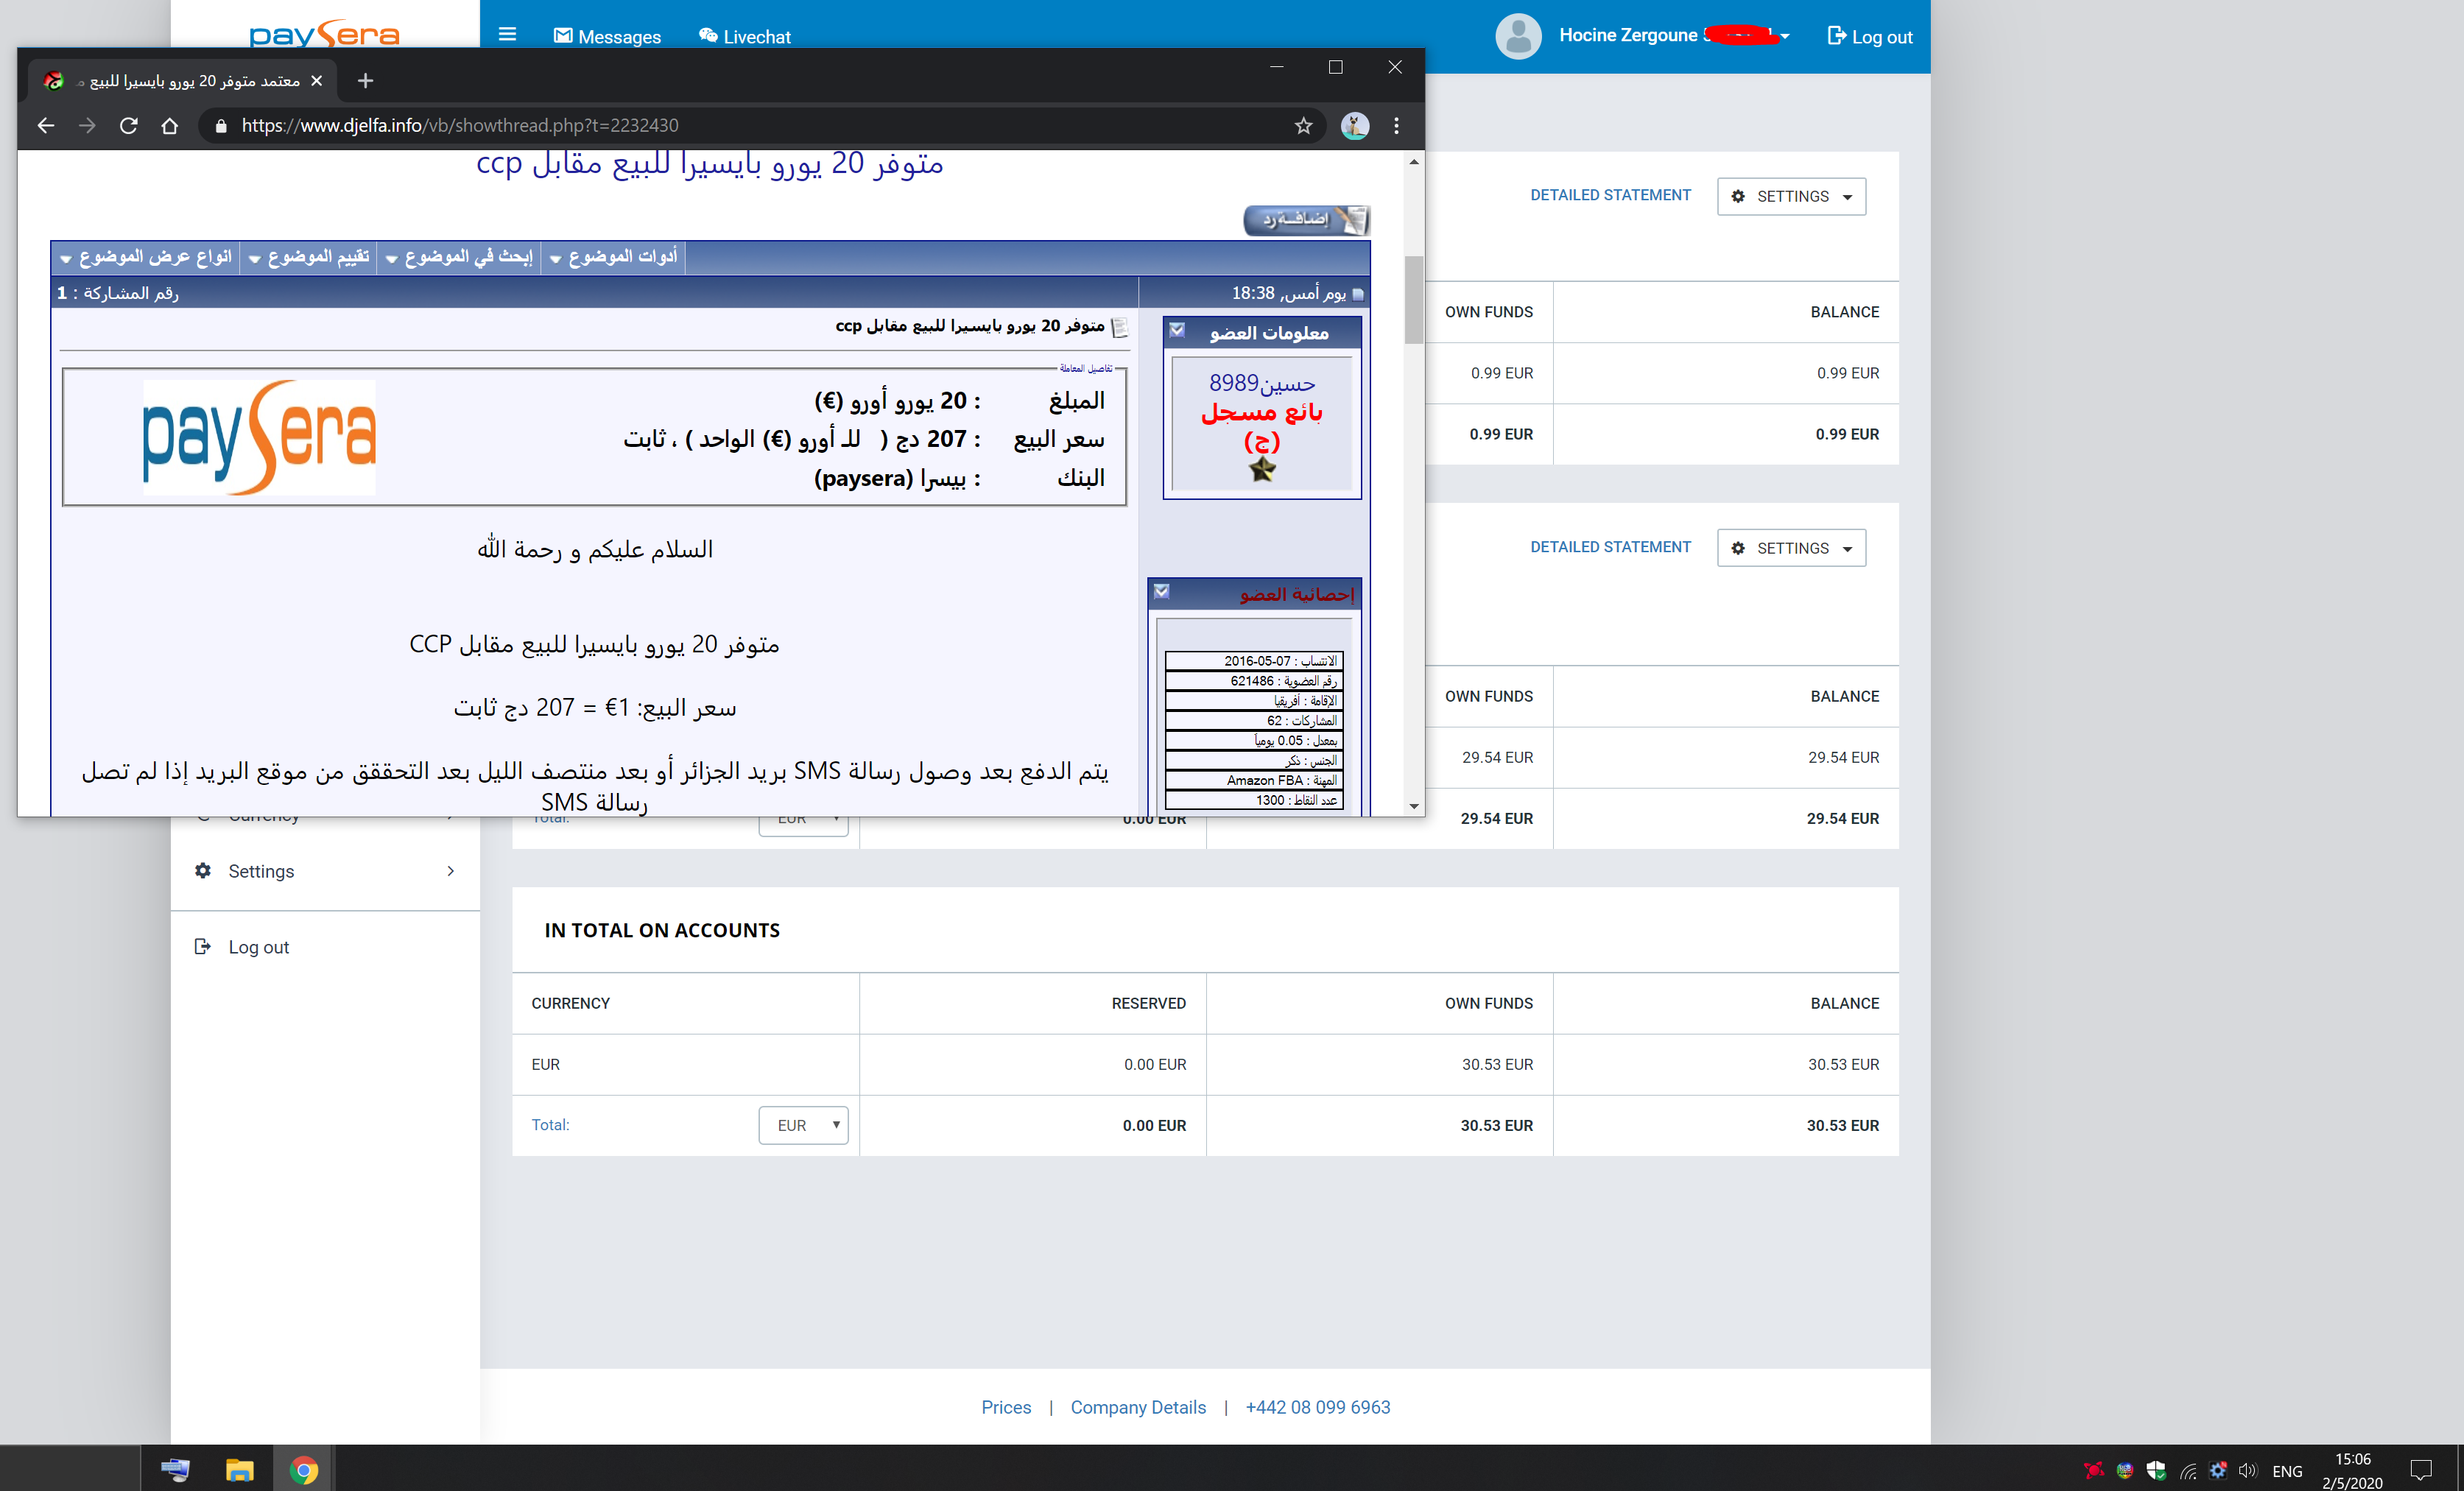View site info via the lock icon

point(221,125)
